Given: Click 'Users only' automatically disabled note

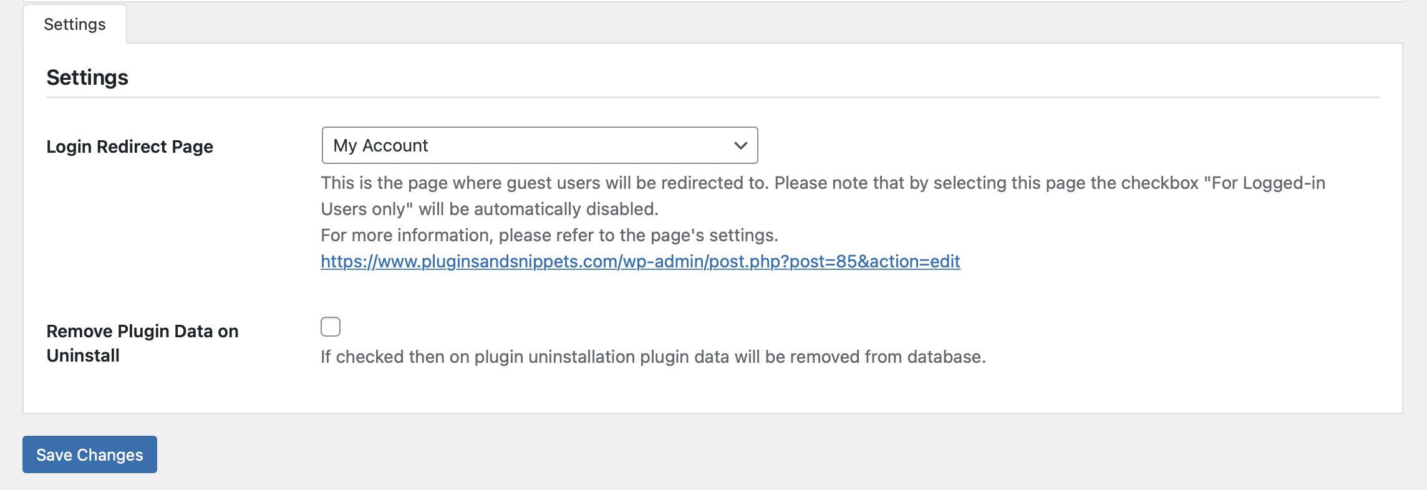Looking at the screenshot, I should click(490, 209).
